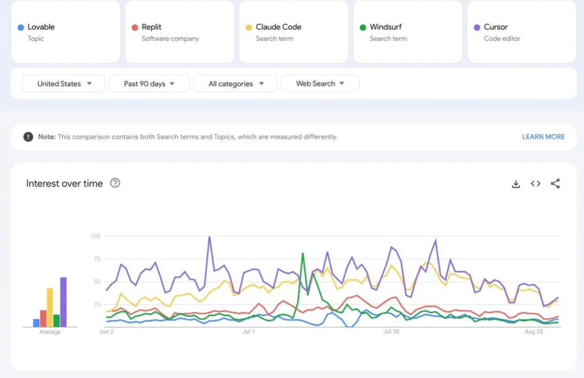Open the Web Search type dropdown
Viewport: 584px width, 378px height.
click(x=320, y=84)
